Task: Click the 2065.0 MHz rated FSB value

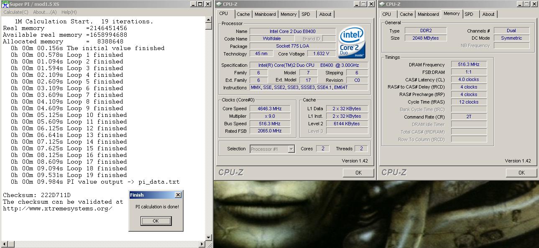Action: coord(270,131)
